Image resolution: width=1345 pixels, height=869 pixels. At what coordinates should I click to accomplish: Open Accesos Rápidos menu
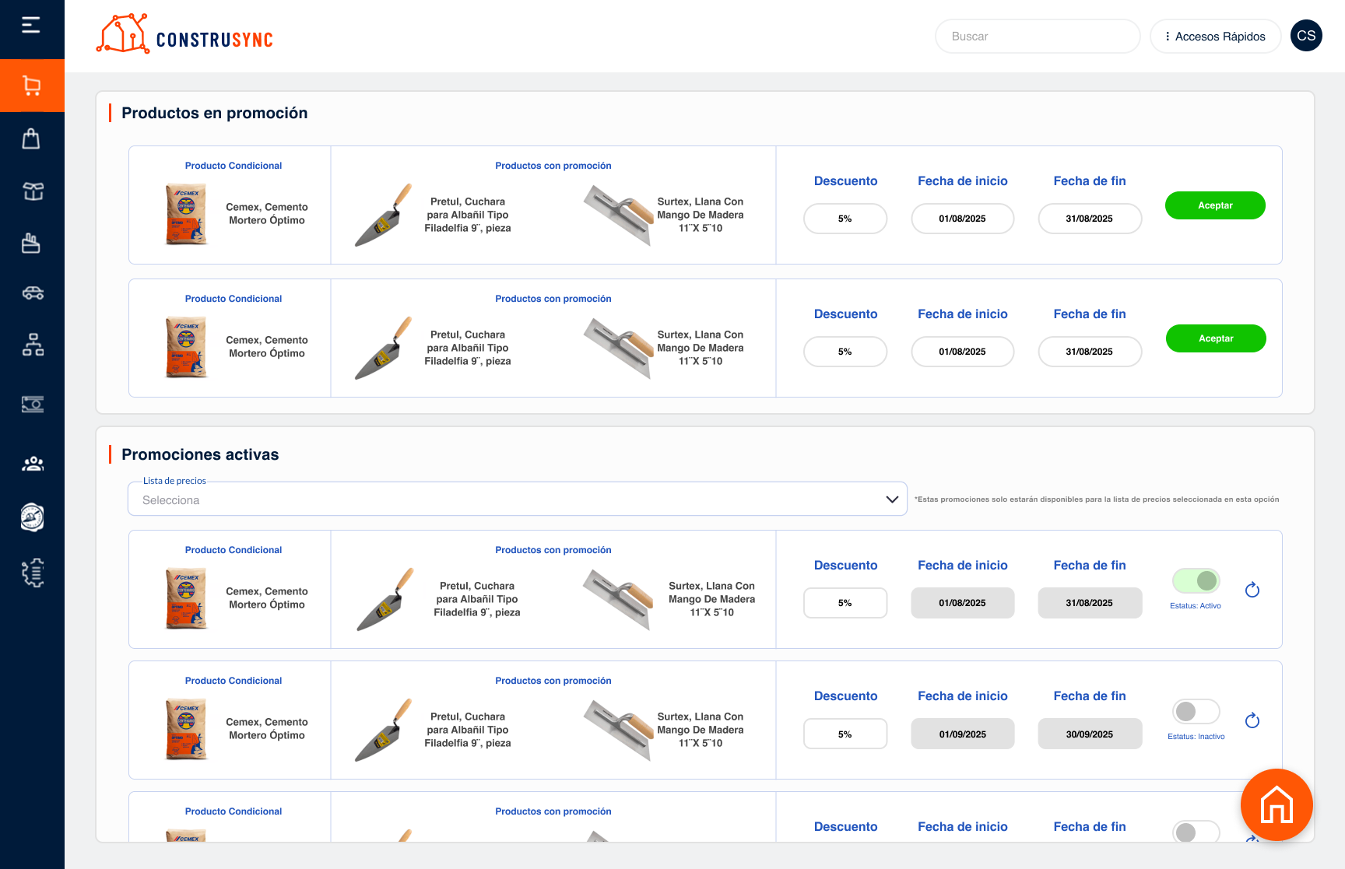click(1215, 37)
